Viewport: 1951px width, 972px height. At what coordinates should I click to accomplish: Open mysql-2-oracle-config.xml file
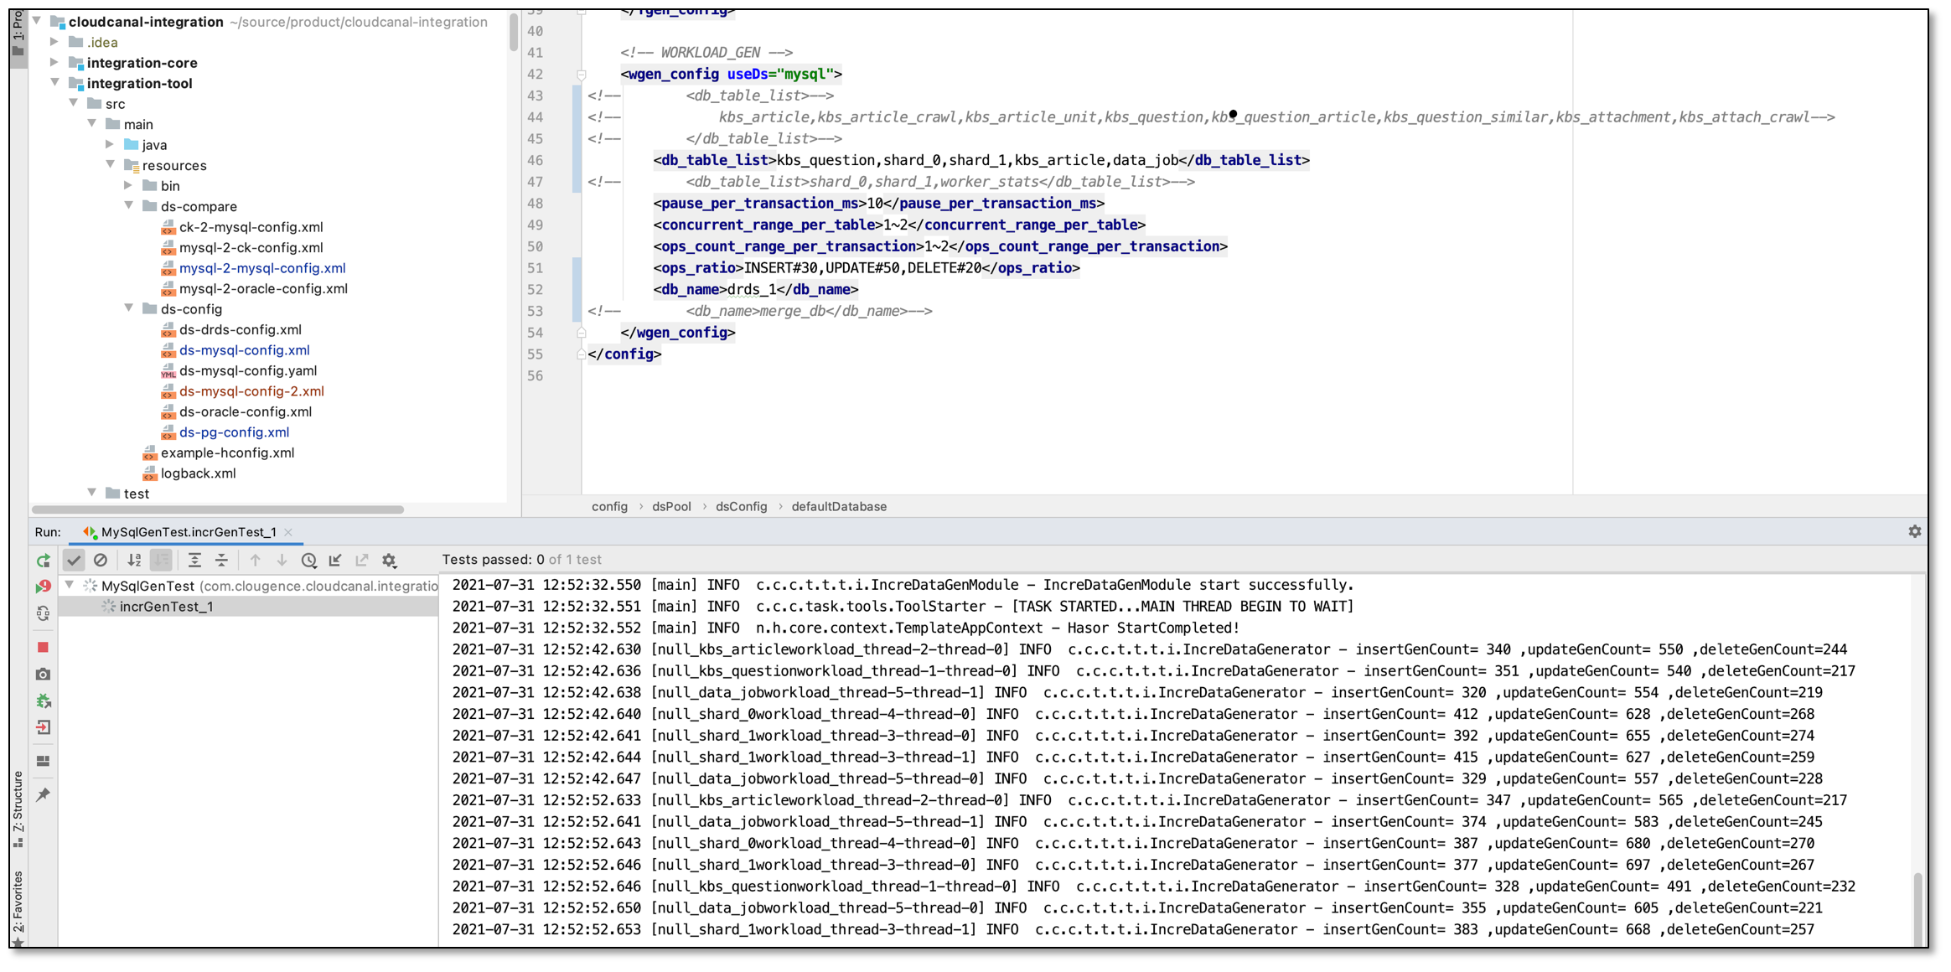pos(263,288)
